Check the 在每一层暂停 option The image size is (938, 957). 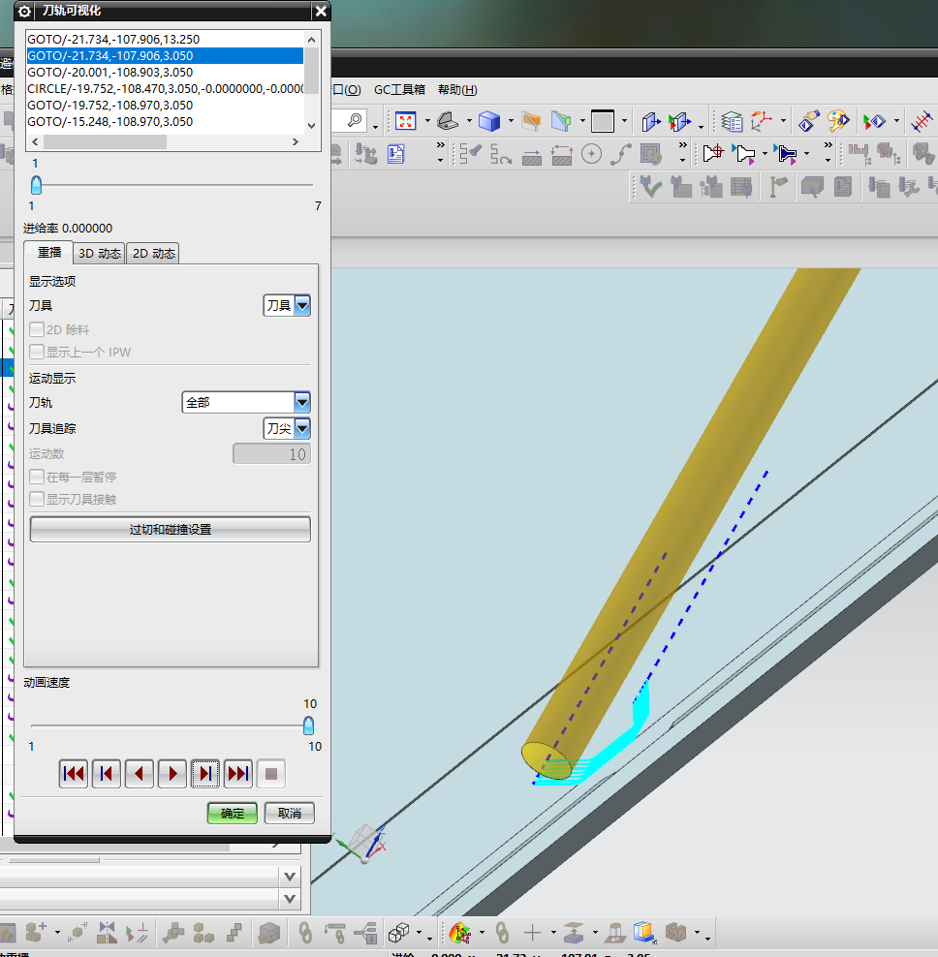[x=38, y=478]
